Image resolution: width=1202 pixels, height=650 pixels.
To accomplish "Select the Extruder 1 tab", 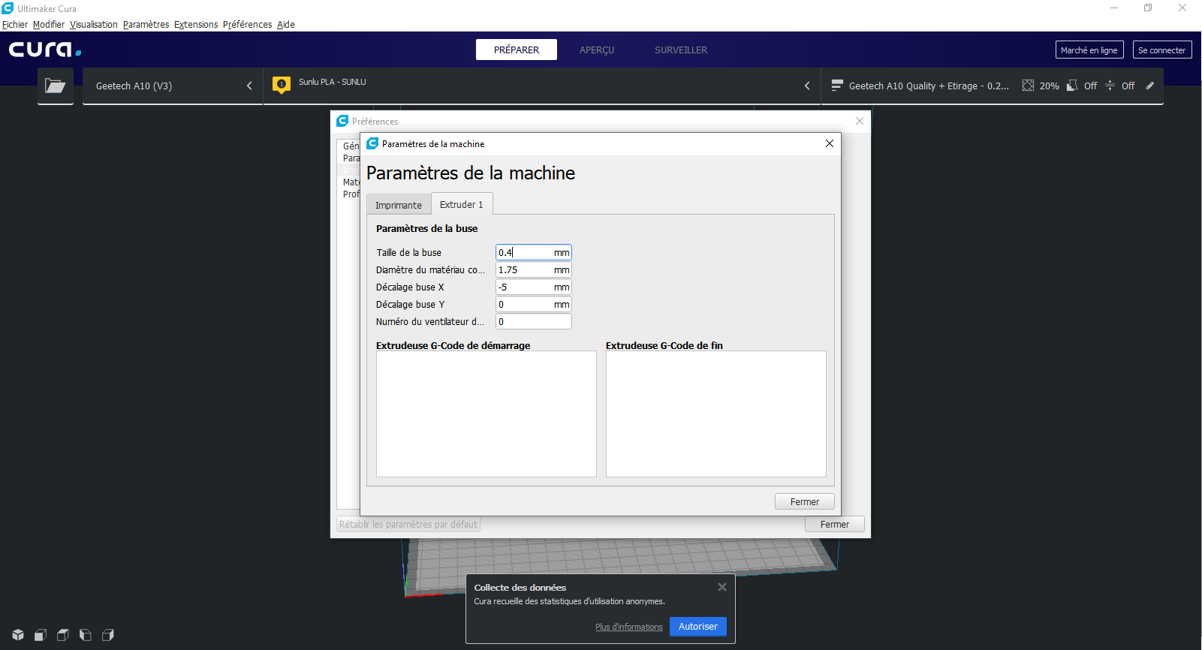I will pyautogui.click(x=462, y=204).
